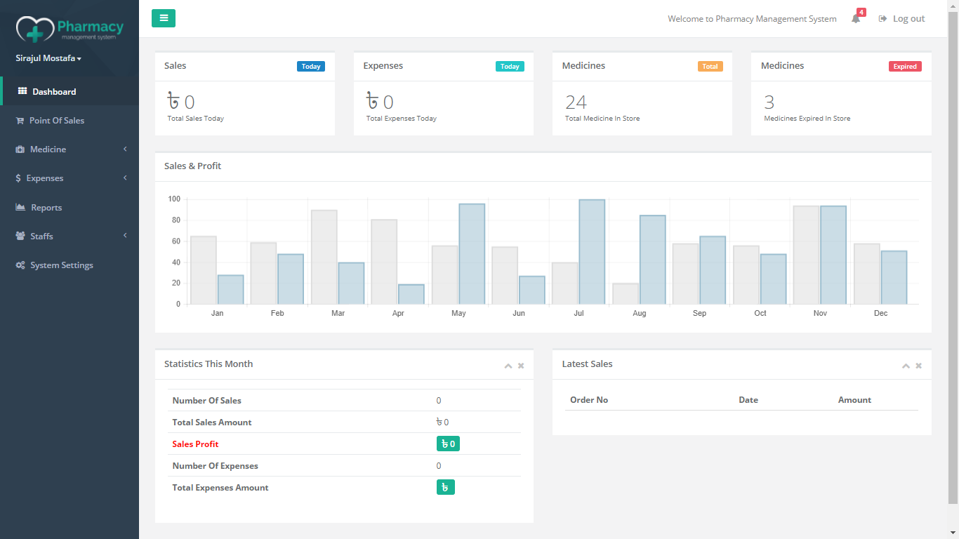The height and width of the screenshot is (539, 959).
Task: Click the Welcome to Pharmacy Management System text
Action: [752, 19]
